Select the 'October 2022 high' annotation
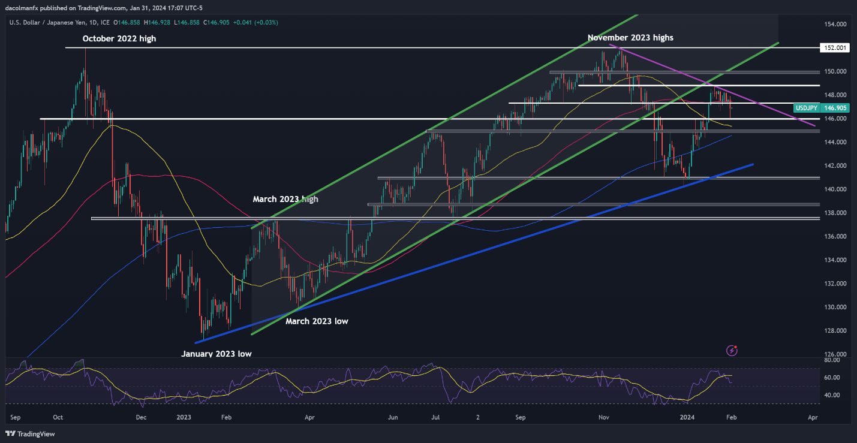Image resolution: width=857 pixels, height=443 pixels. (x=119, y=38)
